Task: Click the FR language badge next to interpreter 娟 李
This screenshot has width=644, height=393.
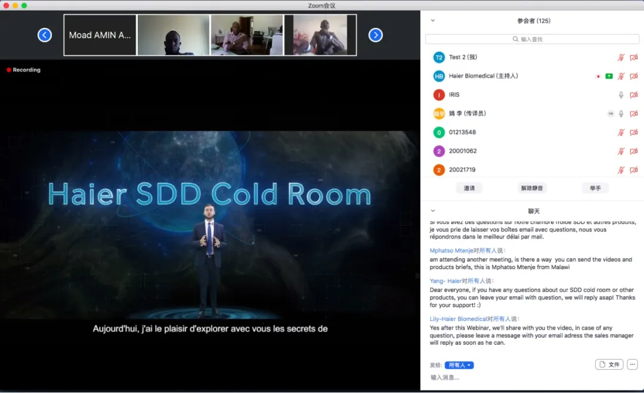Action: coord(611,113)
